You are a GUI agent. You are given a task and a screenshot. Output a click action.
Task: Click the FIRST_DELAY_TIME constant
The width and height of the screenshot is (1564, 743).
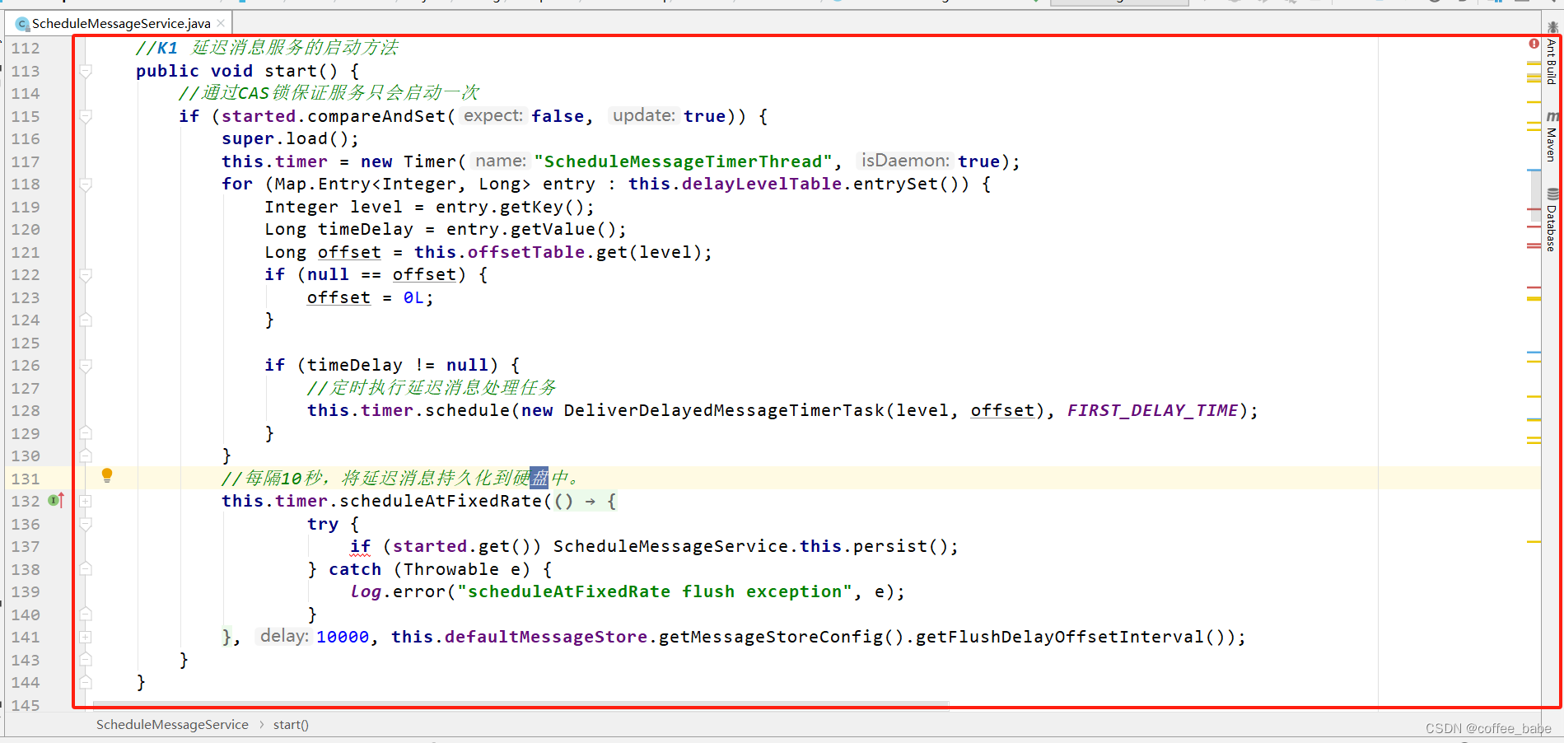pos(1152,410)
